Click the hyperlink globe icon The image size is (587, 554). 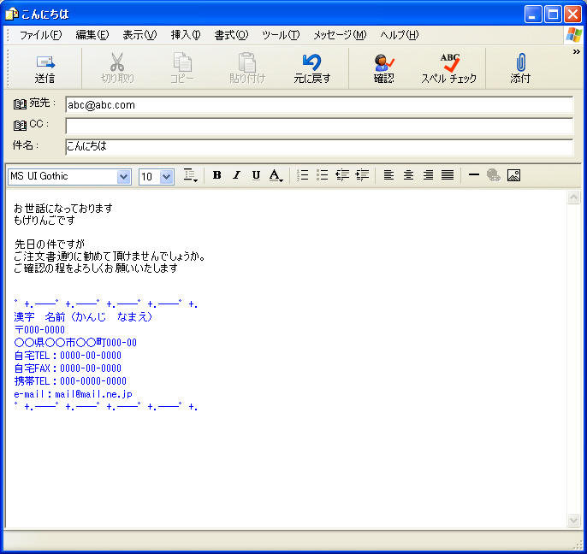(x=494, y=175)
